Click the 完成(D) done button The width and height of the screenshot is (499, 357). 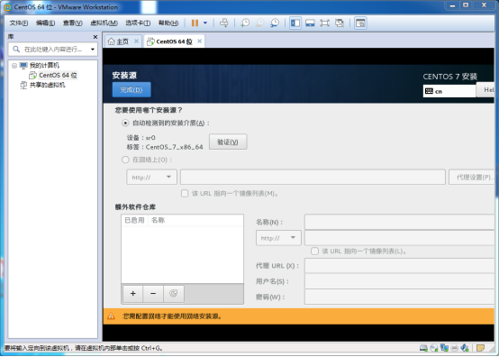pyautogui.click(x=132, y=90)
